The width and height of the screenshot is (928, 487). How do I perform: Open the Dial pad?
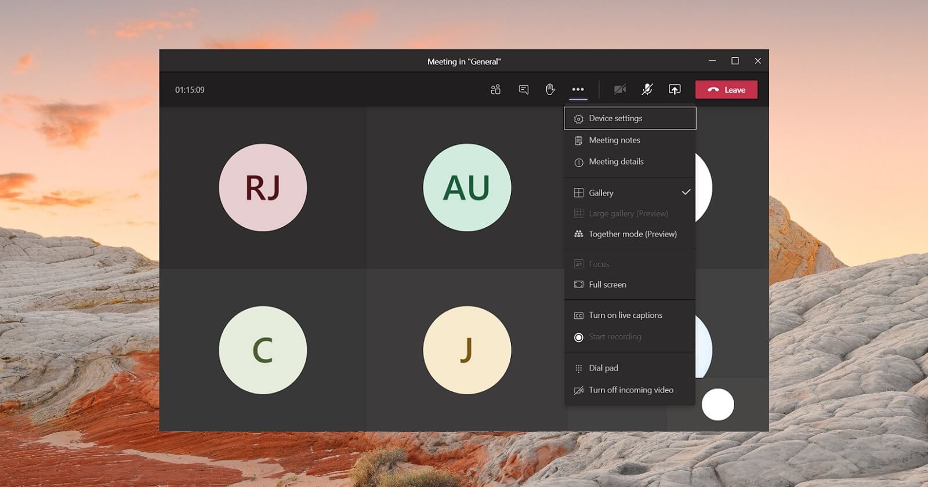[603, 368]
